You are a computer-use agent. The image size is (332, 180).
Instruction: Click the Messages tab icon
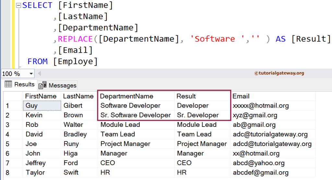coord(42,85)
